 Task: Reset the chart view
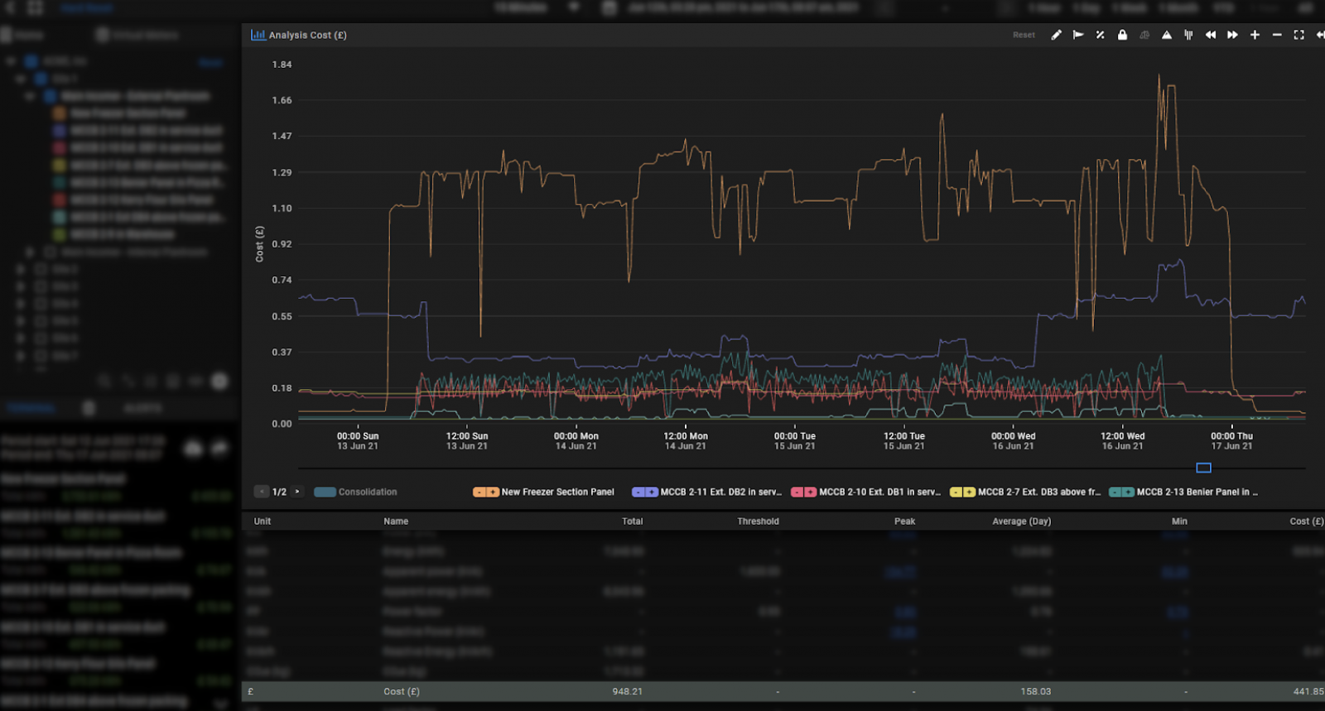pyautogui.click(x=1024, y=35)
